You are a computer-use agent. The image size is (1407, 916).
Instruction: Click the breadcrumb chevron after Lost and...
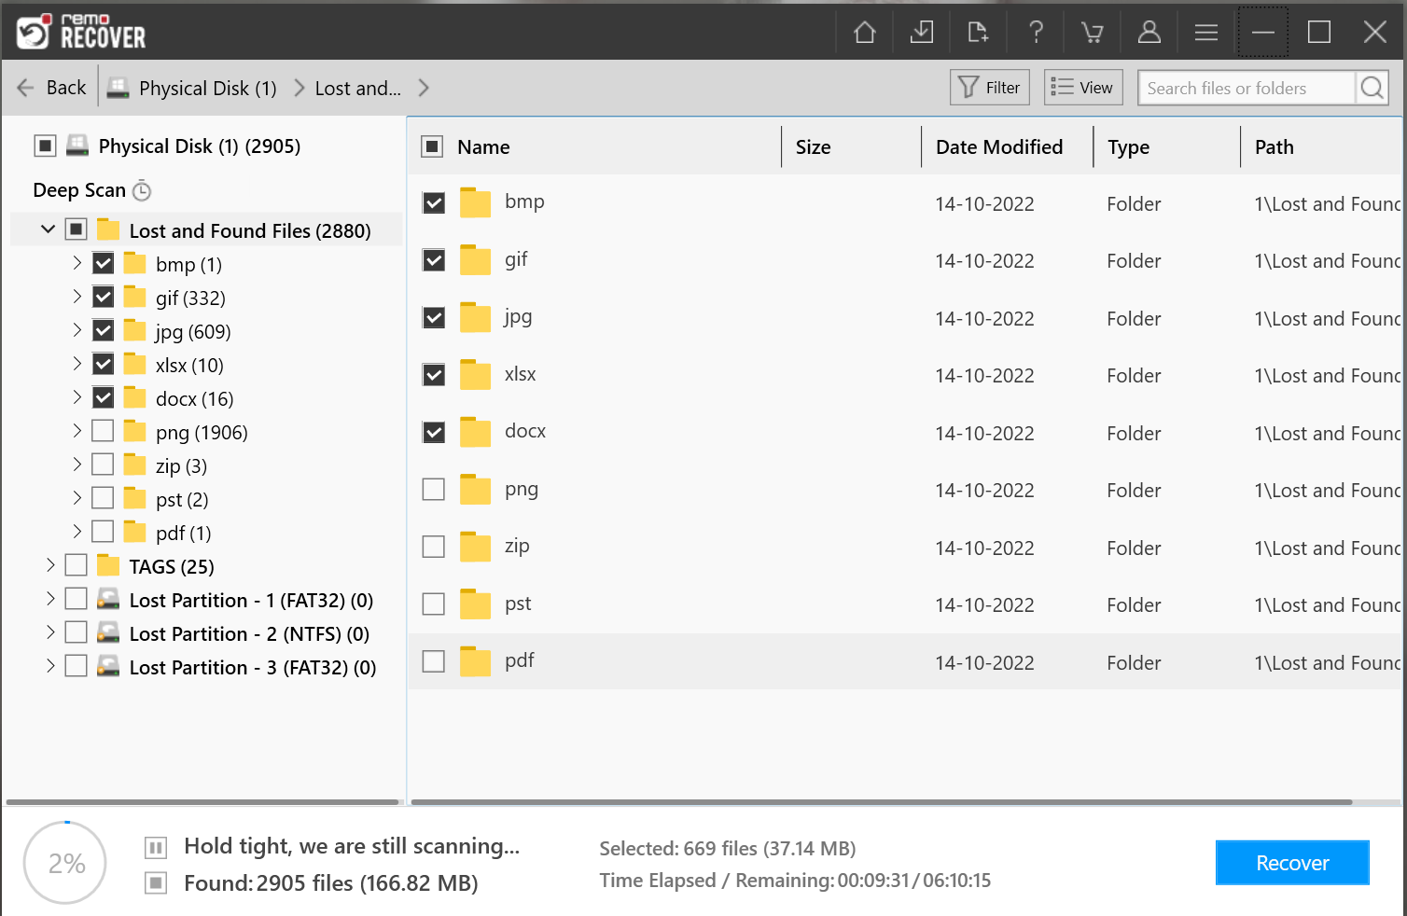424,88
